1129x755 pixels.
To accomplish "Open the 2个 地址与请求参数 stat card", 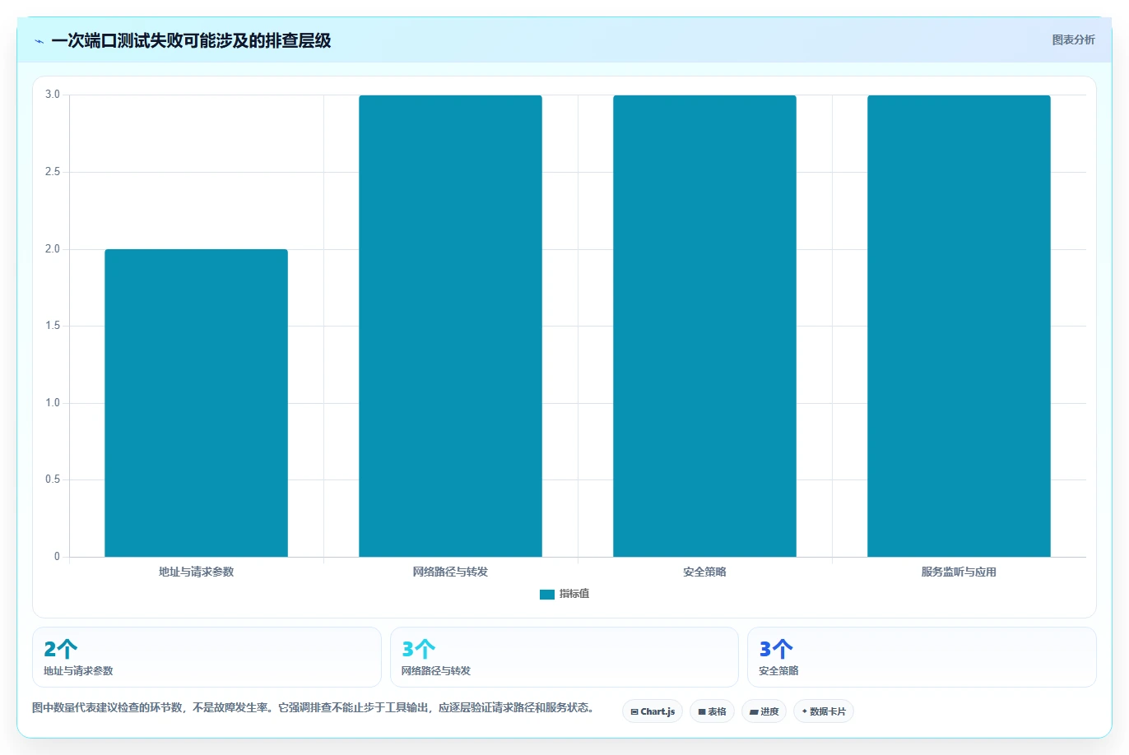I will [207, 657].
